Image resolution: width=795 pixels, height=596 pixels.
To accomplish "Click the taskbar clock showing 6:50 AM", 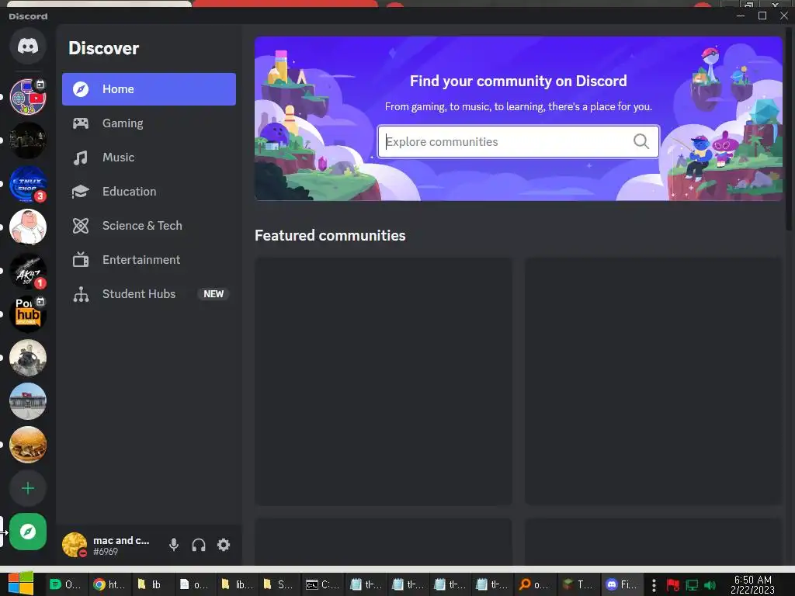I will [x=753, y=584].
